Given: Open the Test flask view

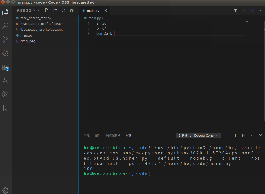Looking at the screenshot, I should (x=5, y=80).
